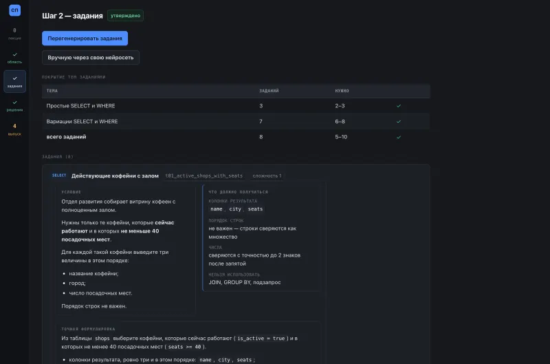Click the "ЗАДАНИЙ" column header
The image size is (550, 364).
tap(269, 91)
